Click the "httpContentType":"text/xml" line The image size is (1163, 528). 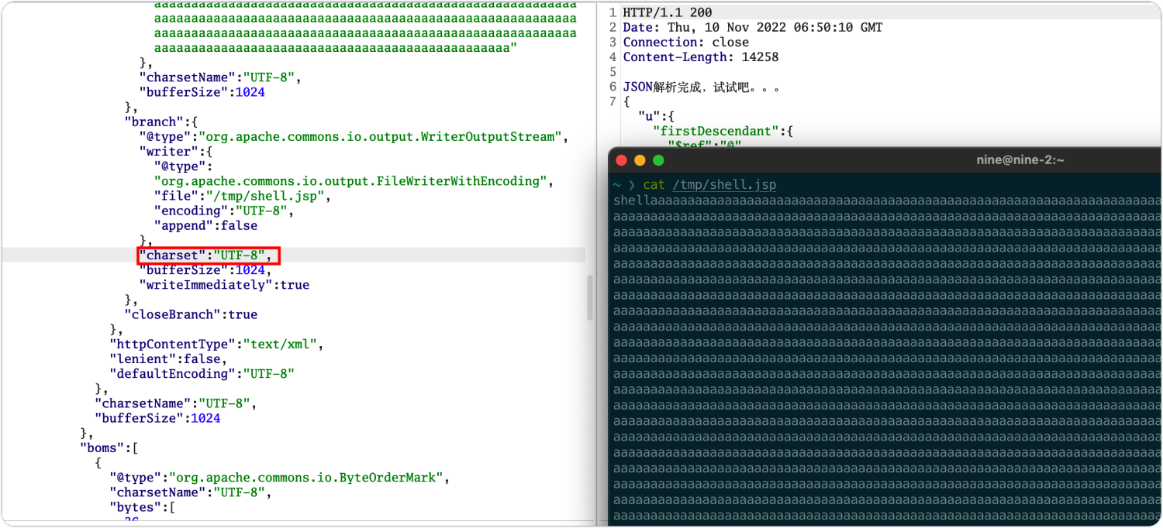point(216,344)
